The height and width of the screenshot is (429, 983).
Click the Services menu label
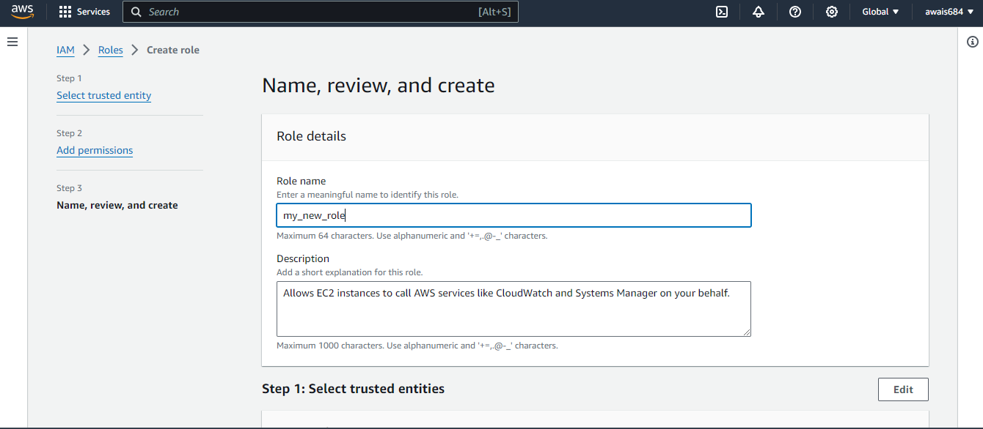[x=93, y=12]
